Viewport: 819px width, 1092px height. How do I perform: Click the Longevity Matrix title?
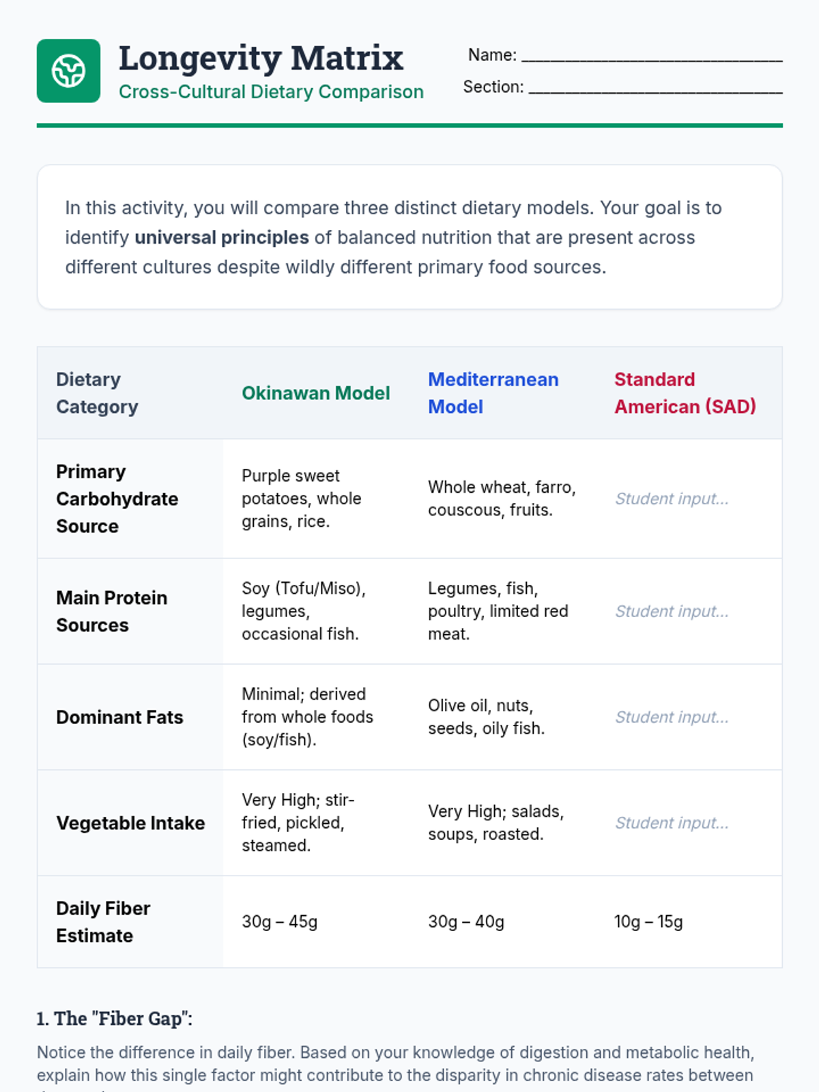(261, 58)
